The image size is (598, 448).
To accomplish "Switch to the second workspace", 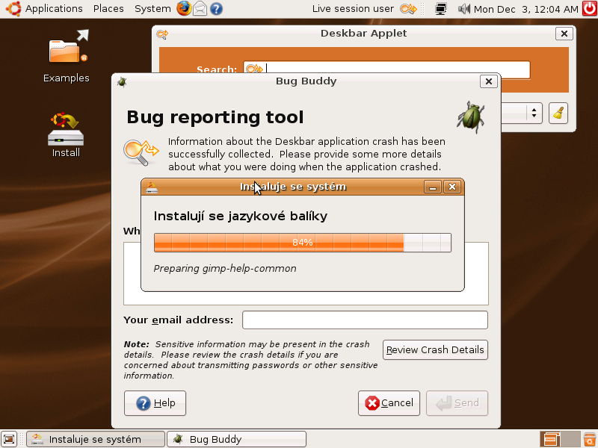I will (570, 439).
